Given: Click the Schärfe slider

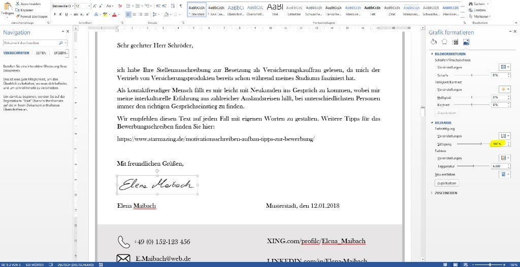Looking at the screenshot, I should click(x=473, y=75).
